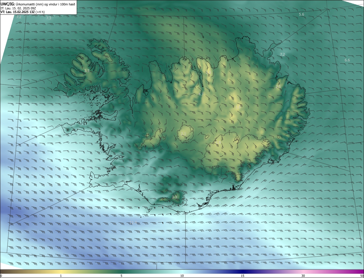
Task: Click the 50 tick label on the color scale
Action: point(362,276)
